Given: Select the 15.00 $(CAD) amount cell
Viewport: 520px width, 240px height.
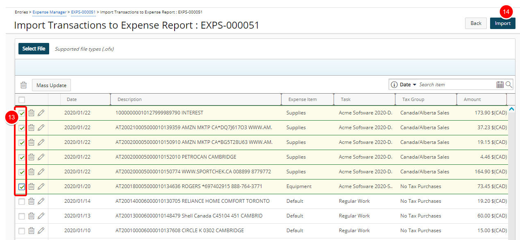Looking at the screenshot, I should 492,231.
